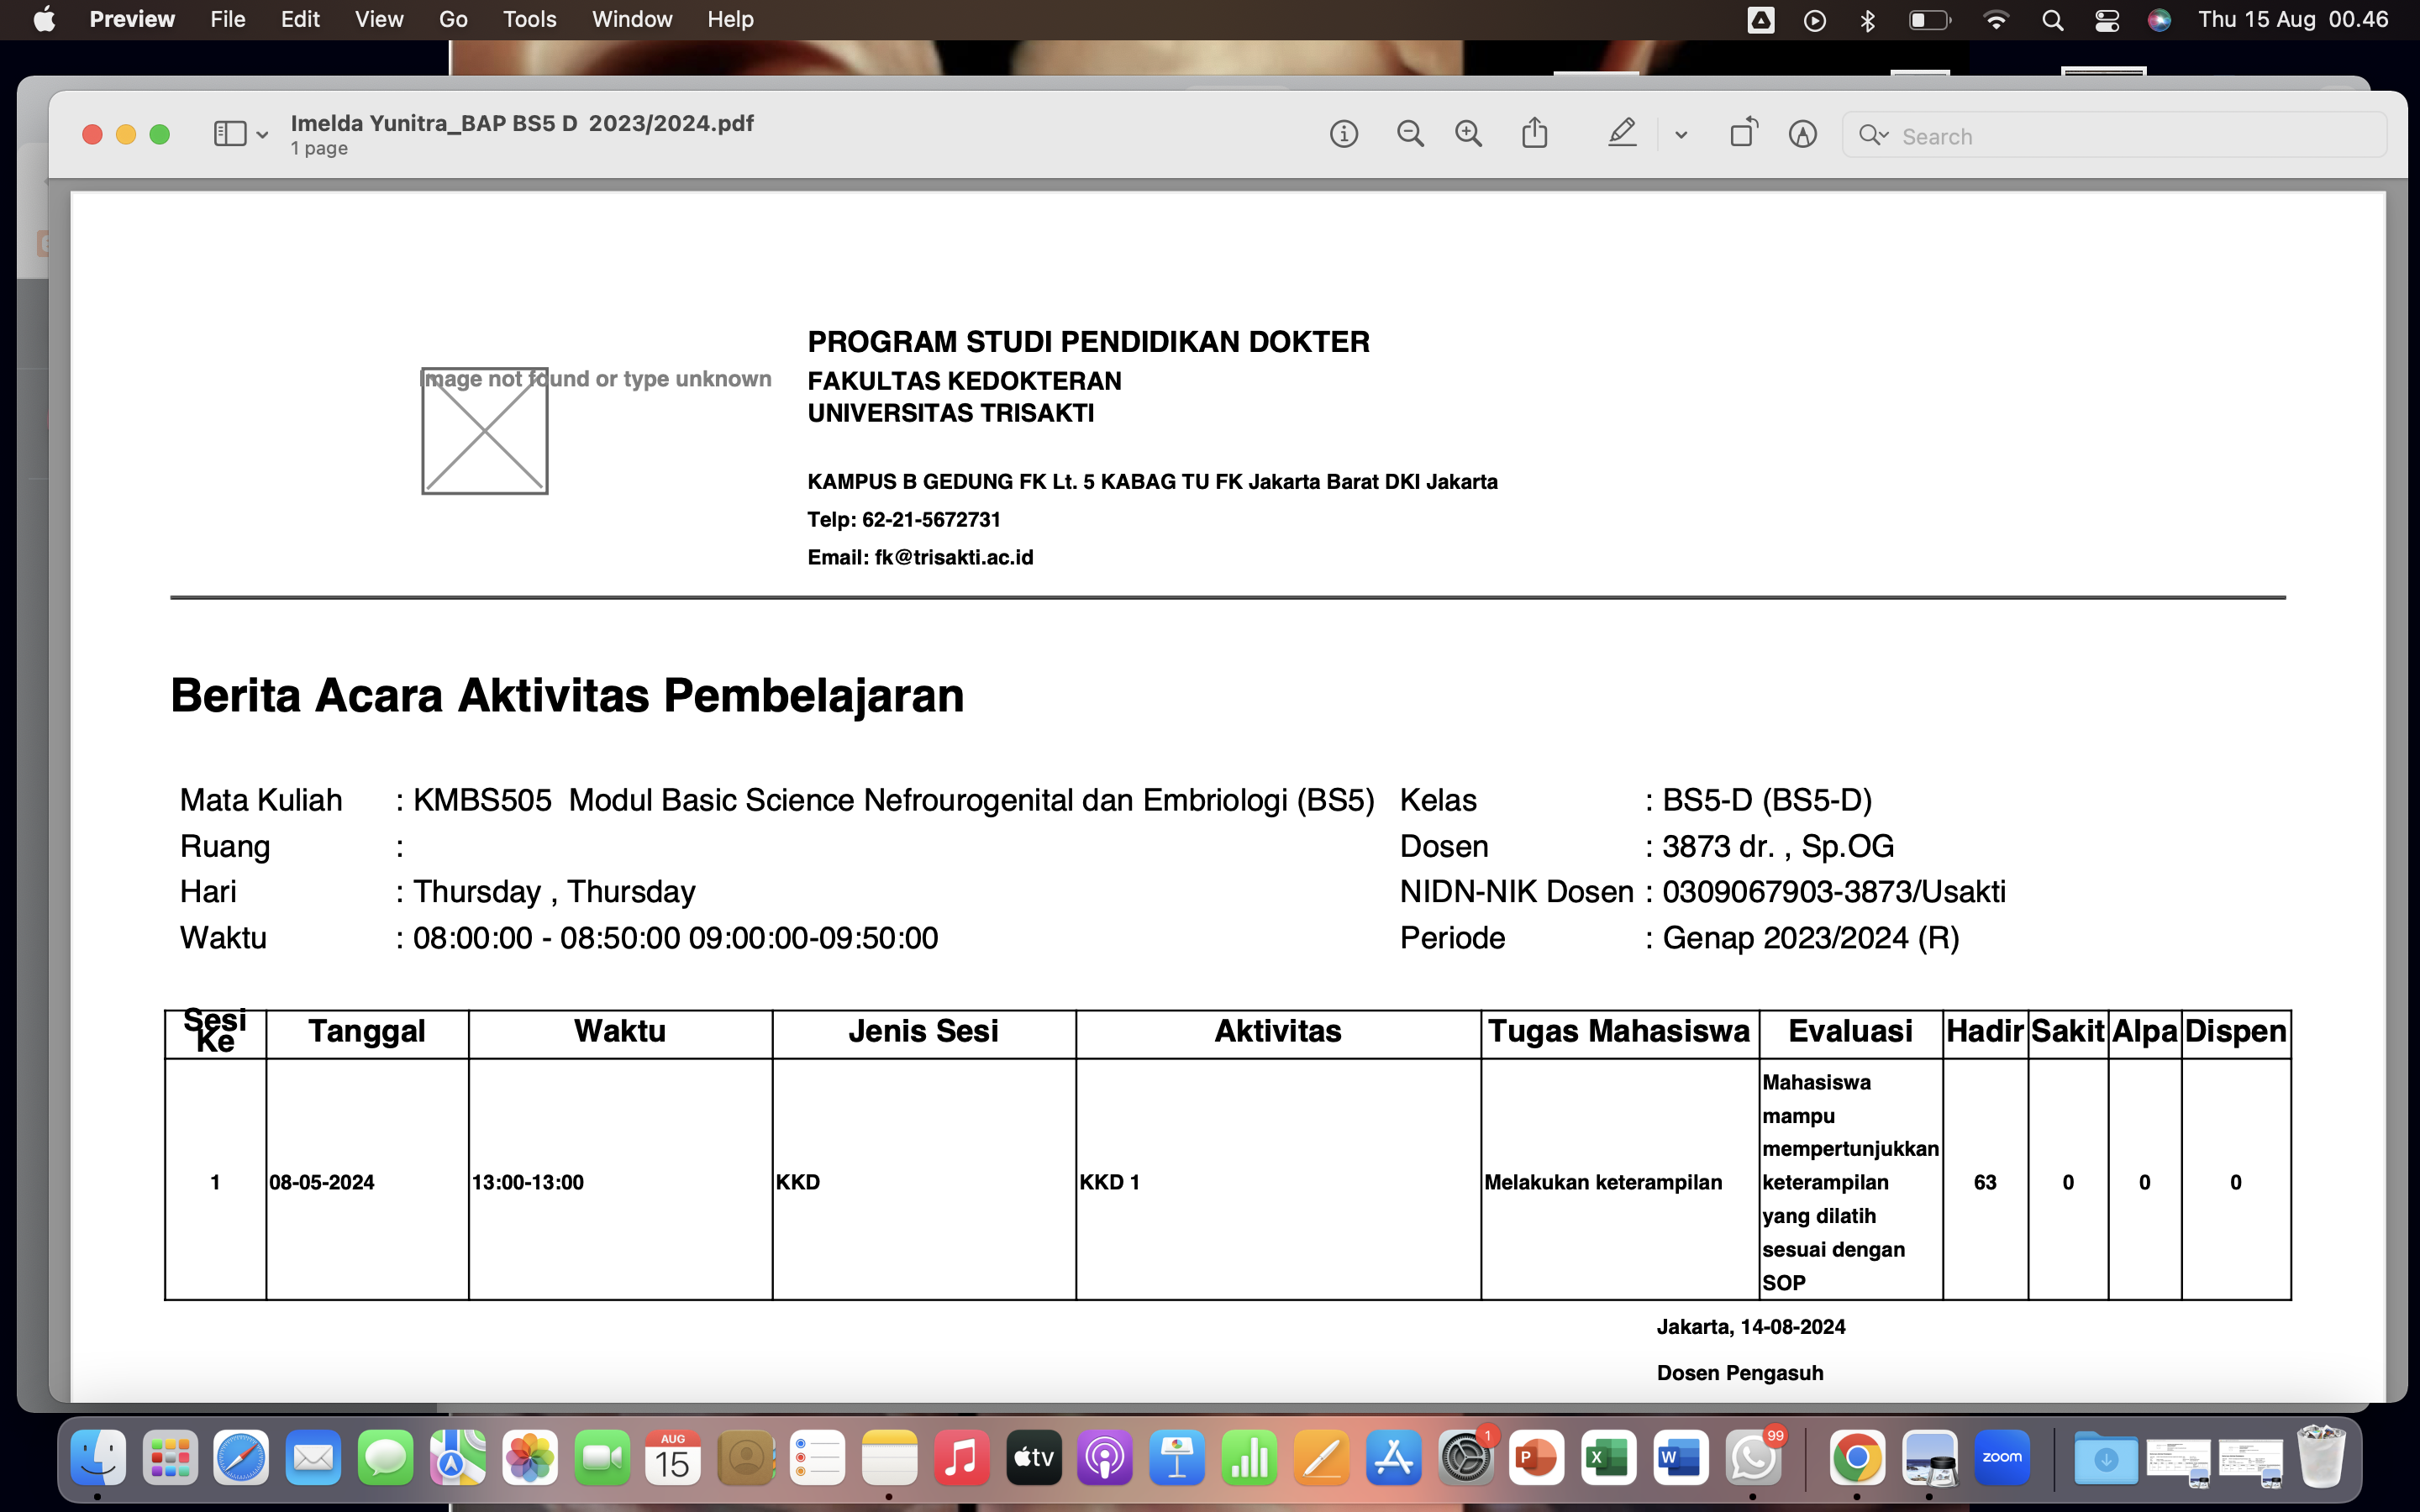Zoom in with the magnifier plus icon
2420x1512 pixels.
click(x=1468, y=134)
